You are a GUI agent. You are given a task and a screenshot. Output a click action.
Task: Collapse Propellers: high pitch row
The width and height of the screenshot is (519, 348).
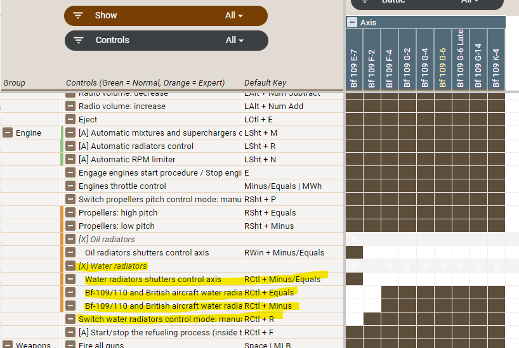[x=70, y=212]
